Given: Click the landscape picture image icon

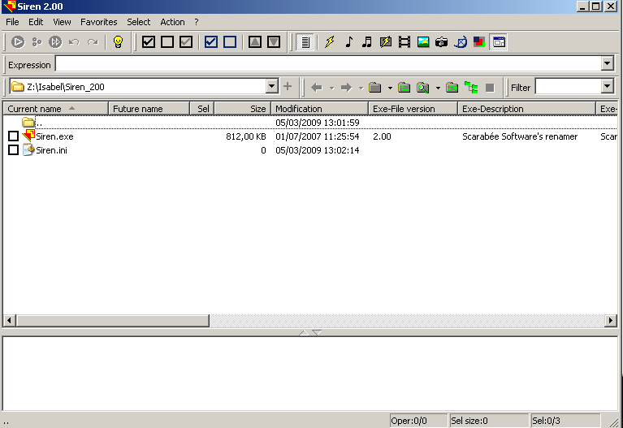Looking at the screenshot, I should coord(423,41).
